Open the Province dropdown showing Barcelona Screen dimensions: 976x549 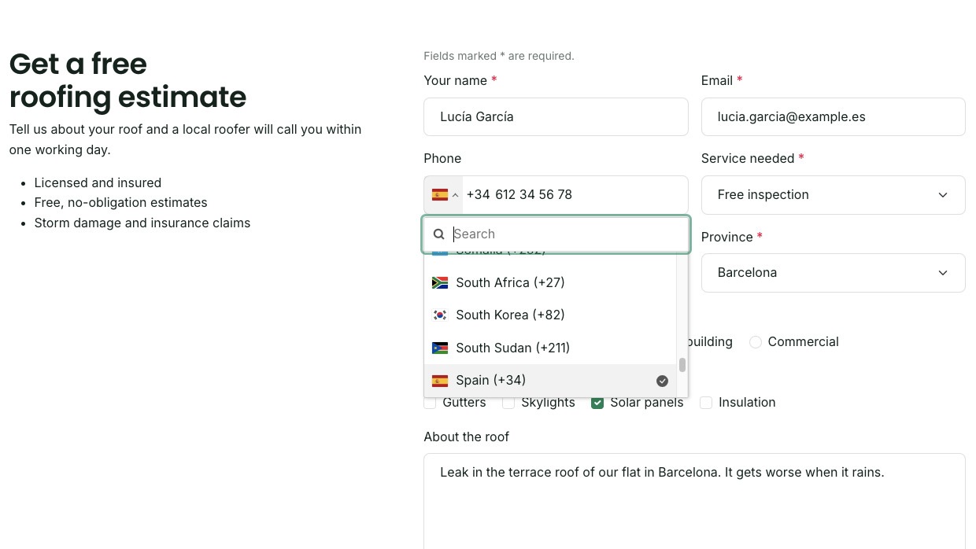tap(833, 273)
